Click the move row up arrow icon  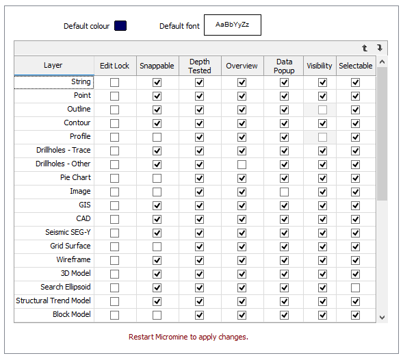point(365,48)
